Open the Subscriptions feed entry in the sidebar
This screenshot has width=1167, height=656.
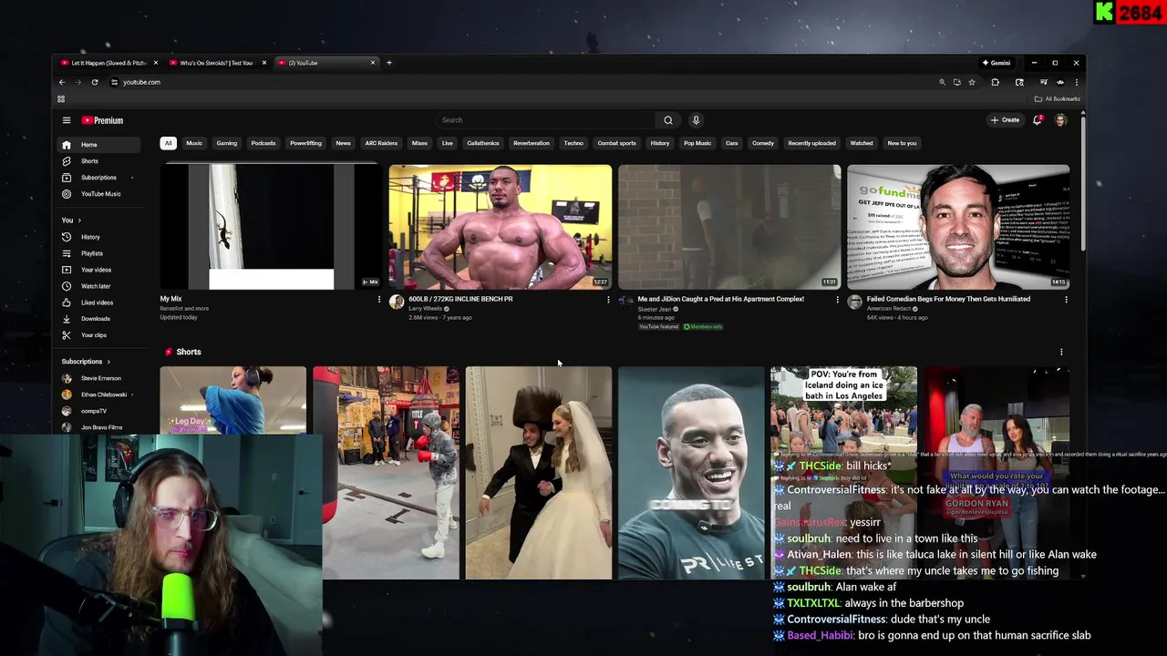(x=100, y=178)
